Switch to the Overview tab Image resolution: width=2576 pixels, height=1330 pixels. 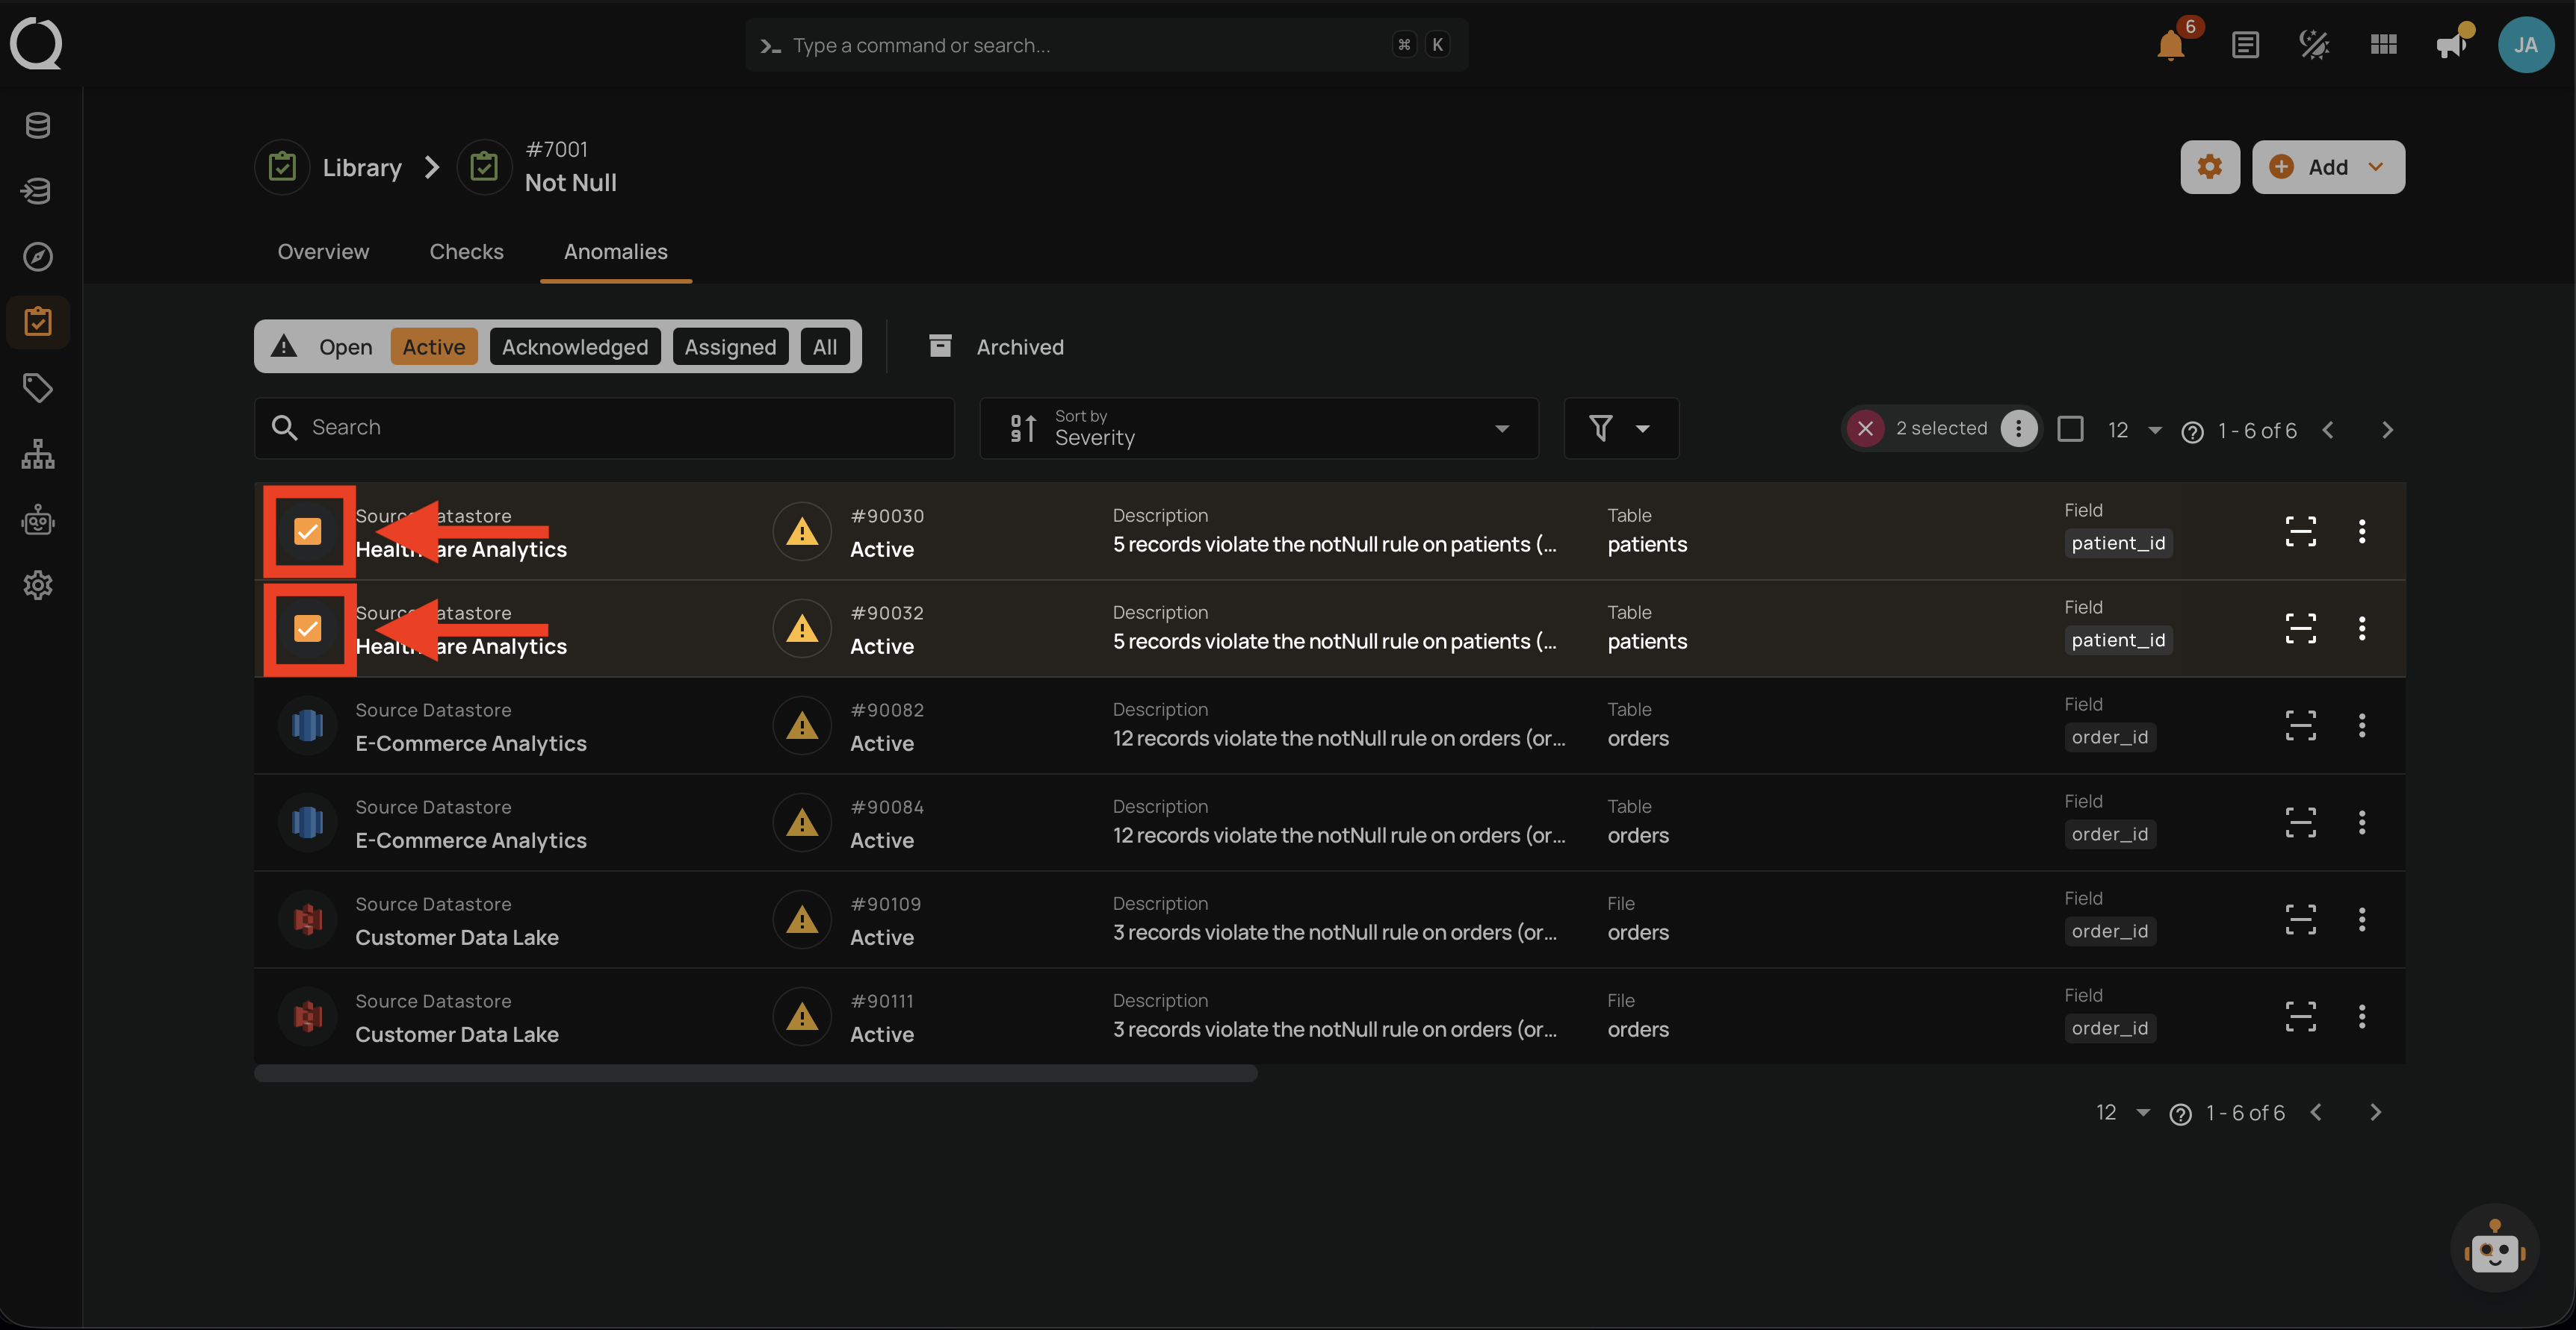click(x=323, y=252)
